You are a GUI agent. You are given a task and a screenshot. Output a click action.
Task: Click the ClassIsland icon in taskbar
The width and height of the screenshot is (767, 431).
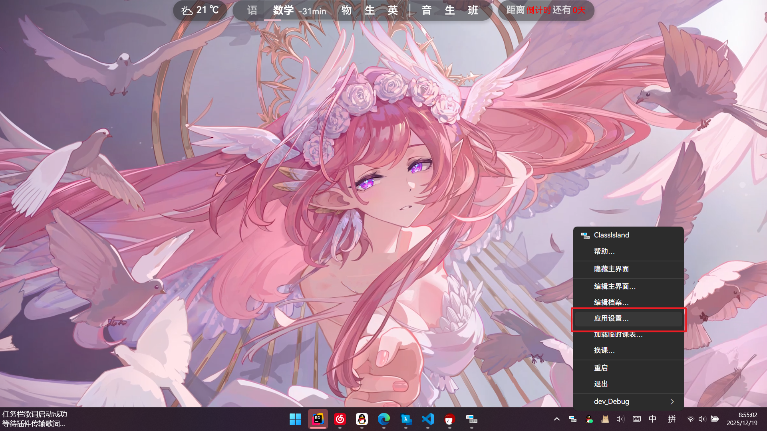(x=471, y=419)
